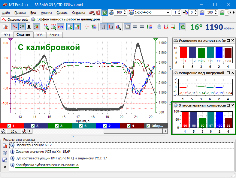Click the green-red vertical center arrows icon
Image resolution: width=236 pixels, height=178 pixels.
pyautogui.click(x=87, y=27)
